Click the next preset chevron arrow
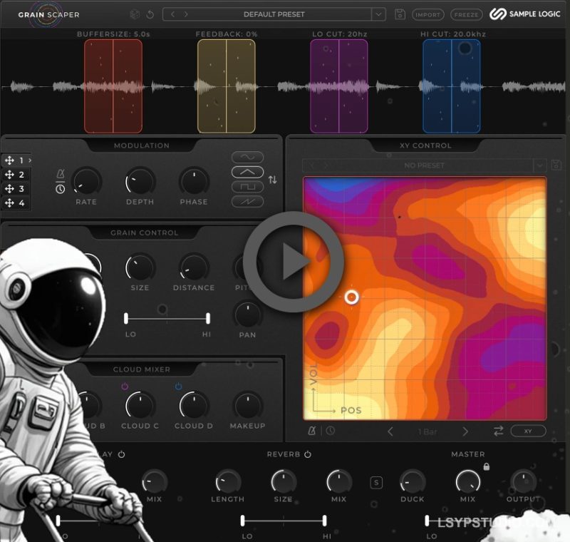Screen dimensions: 570x542 pos(186,13)
